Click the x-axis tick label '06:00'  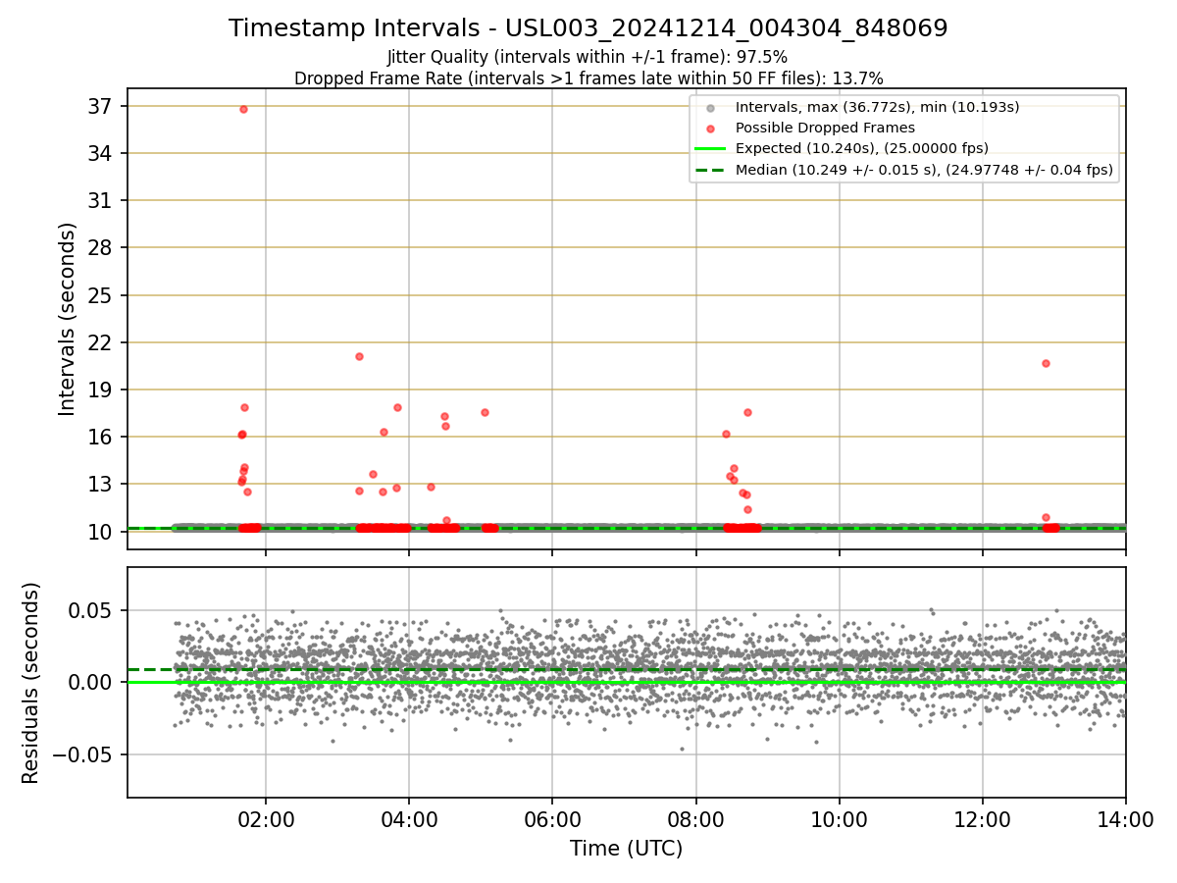[x=552, y=820]
